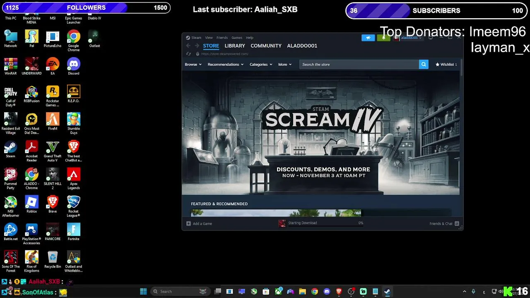Open Discord desktop shortcut
The height and width of the screenshot is (298, 530).
74,67
